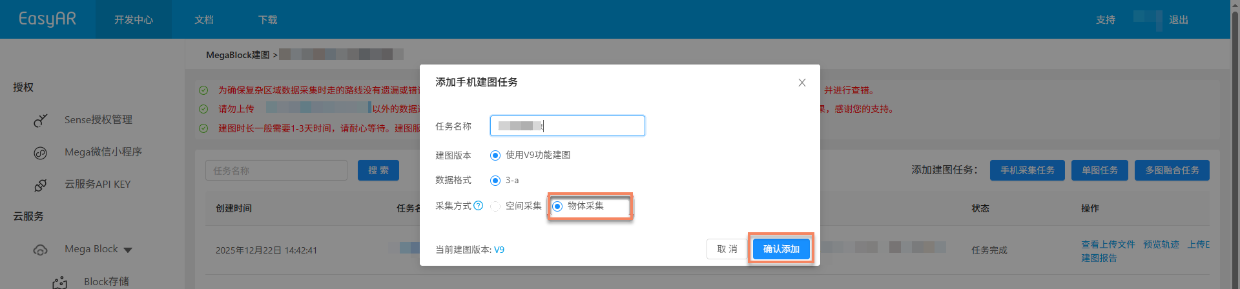Select 使用V9功能建图 radio button

click(495, 155)
